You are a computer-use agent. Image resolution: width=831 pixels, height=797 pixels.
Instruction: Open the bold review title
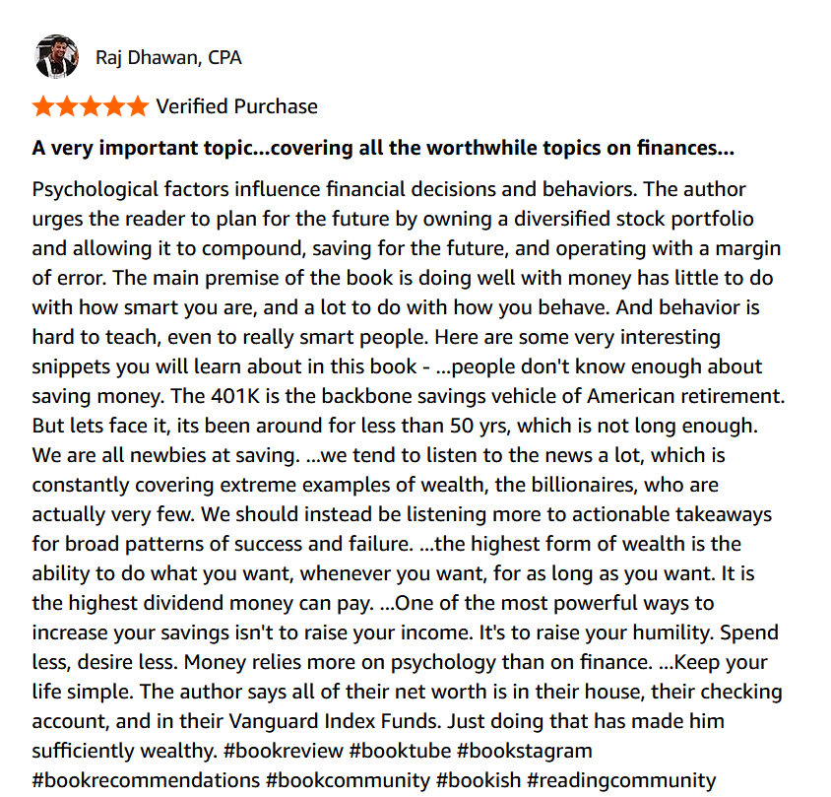[382, 149]
